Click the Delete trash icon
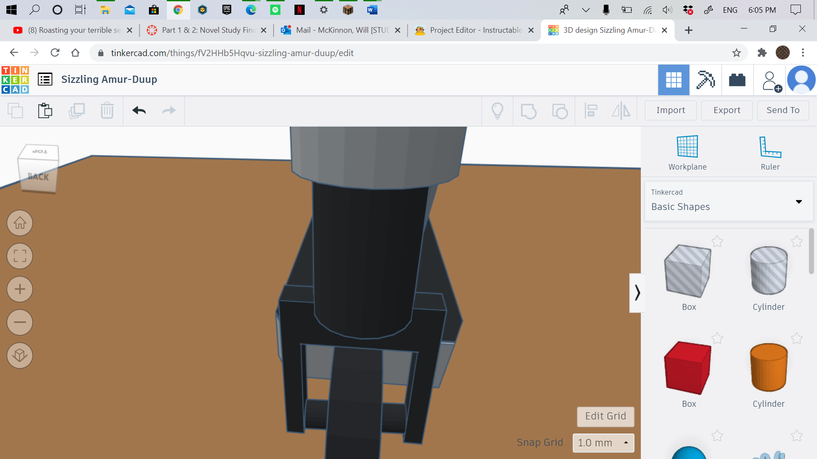 [107, 110]
